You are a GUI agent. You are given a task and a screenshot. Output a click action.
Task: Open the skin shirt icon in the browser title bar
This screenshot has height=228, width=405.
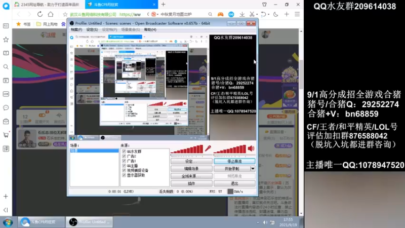click(264, 5)
